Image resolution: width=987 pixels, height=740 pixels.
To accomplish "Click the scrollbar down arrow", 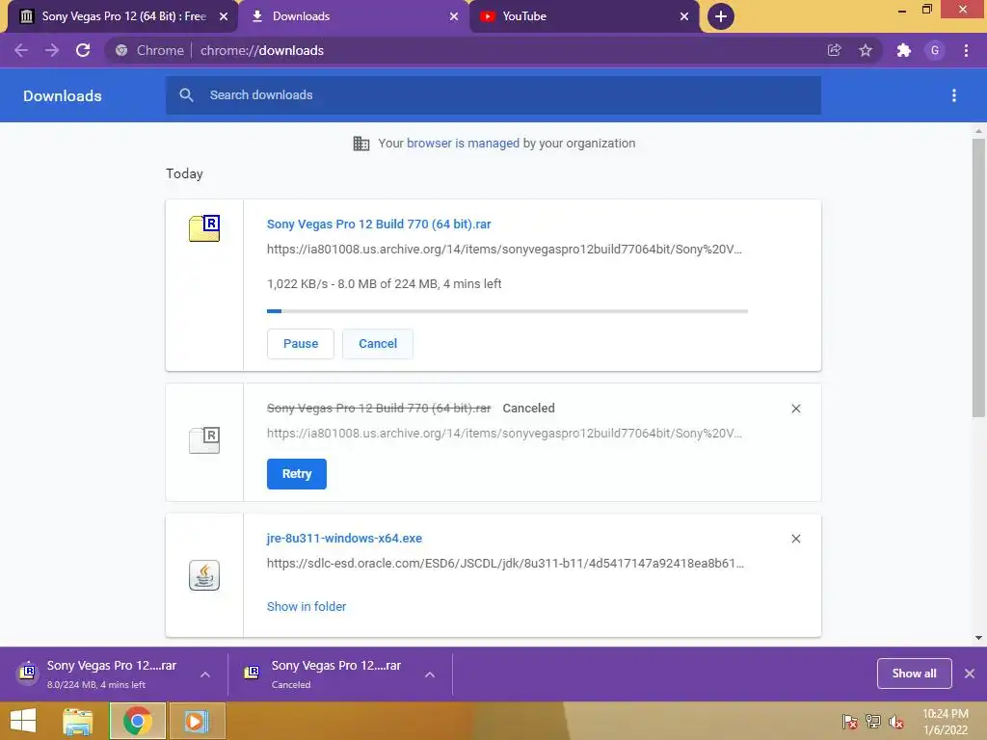I will 978,638.
